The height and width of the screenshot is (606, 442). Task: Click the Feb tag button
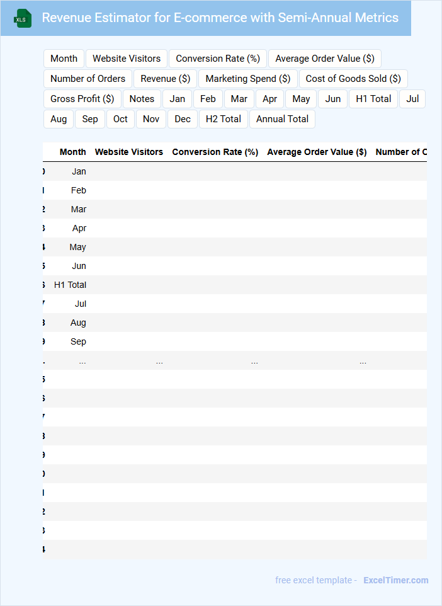click(x=208, y=99)
